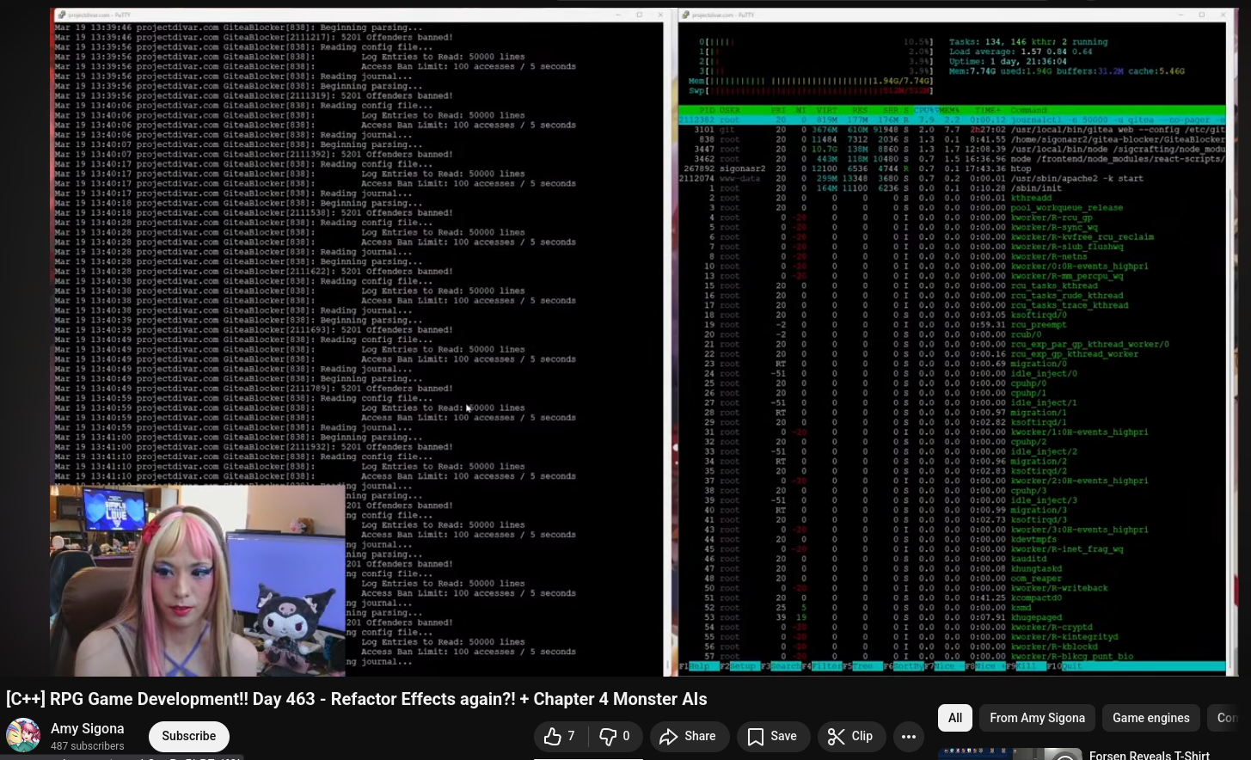Click the right PuTTY window title bar icon

coord(686,15)
